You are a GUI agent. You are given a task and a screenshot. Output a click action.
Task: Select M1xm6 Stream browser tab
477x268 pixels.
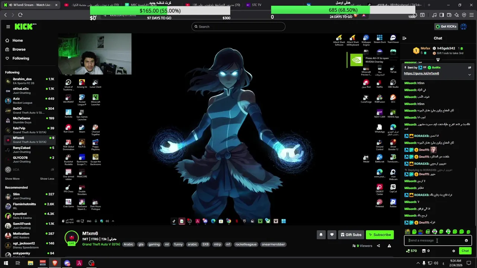31,5
